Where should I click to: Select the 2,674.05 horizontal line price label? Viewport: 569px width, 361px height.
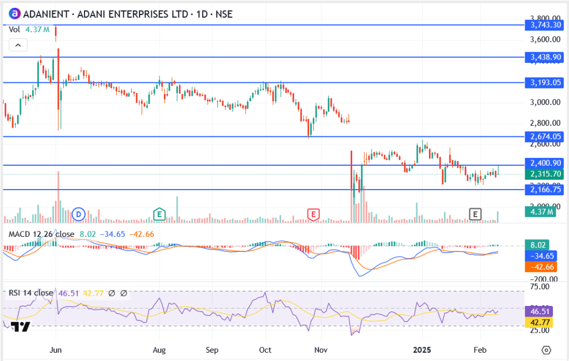coord(545,136)
